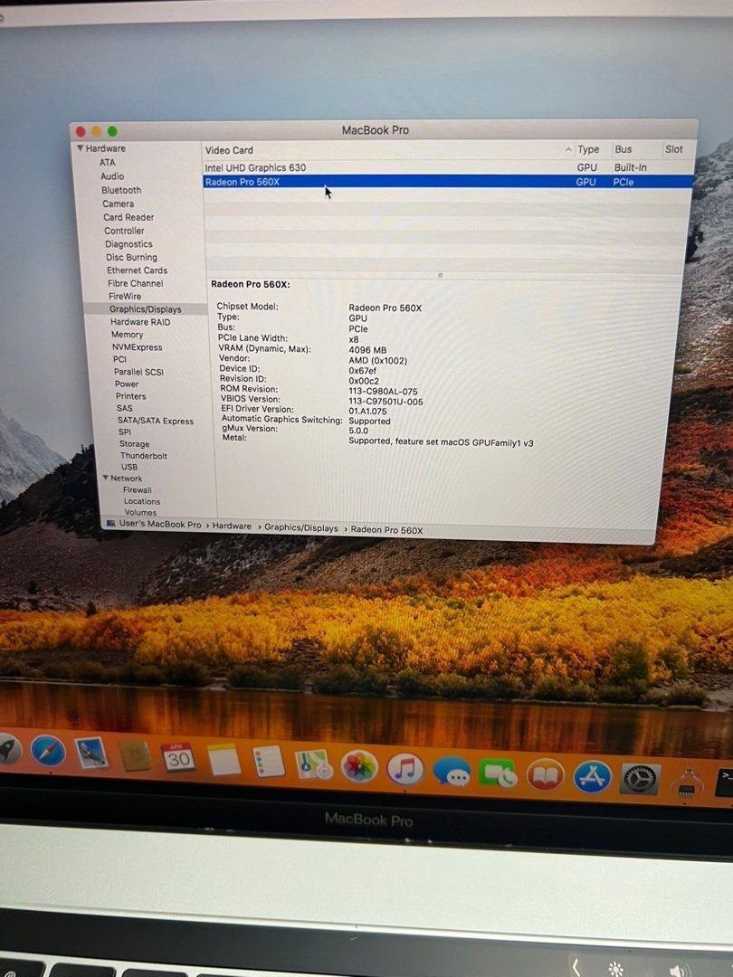Select Firewall under Network
The width and height of the screenshot is (733, 977).
pyautogui.click(x=138, y=489)
